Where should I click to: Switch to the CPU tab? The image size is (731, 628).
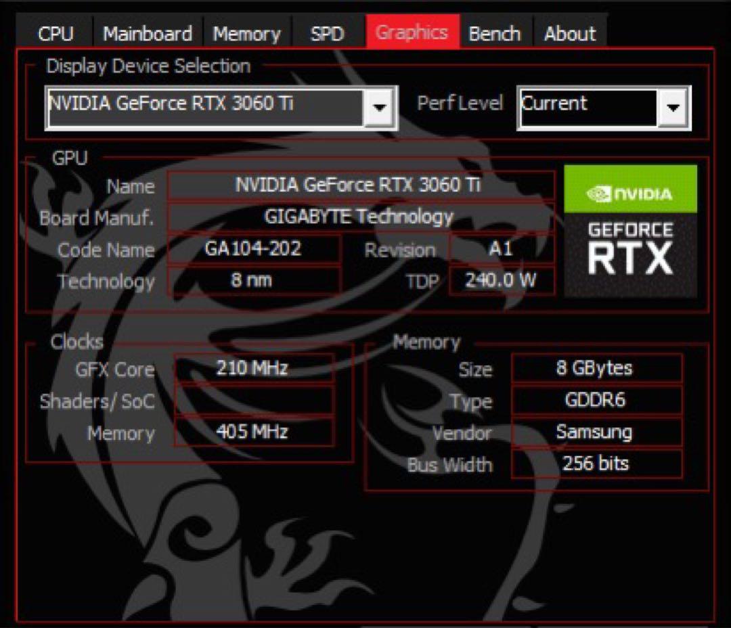point(57,31)
